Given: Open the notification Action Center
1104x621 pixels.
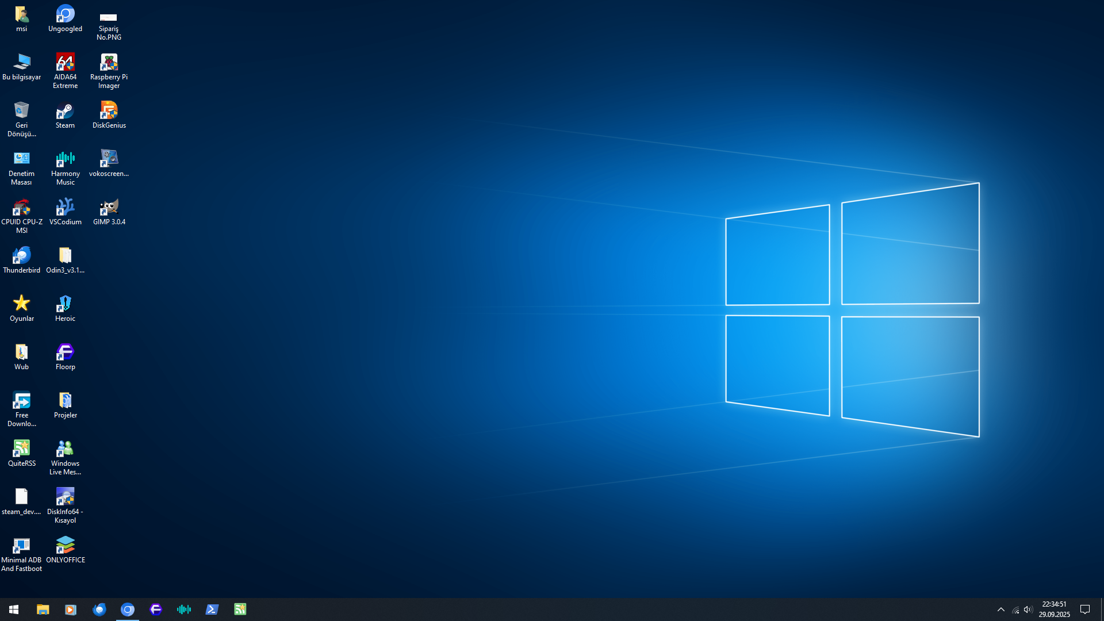Looking at the screenshot, I should pyautogui.click(x=1085, y=609).
